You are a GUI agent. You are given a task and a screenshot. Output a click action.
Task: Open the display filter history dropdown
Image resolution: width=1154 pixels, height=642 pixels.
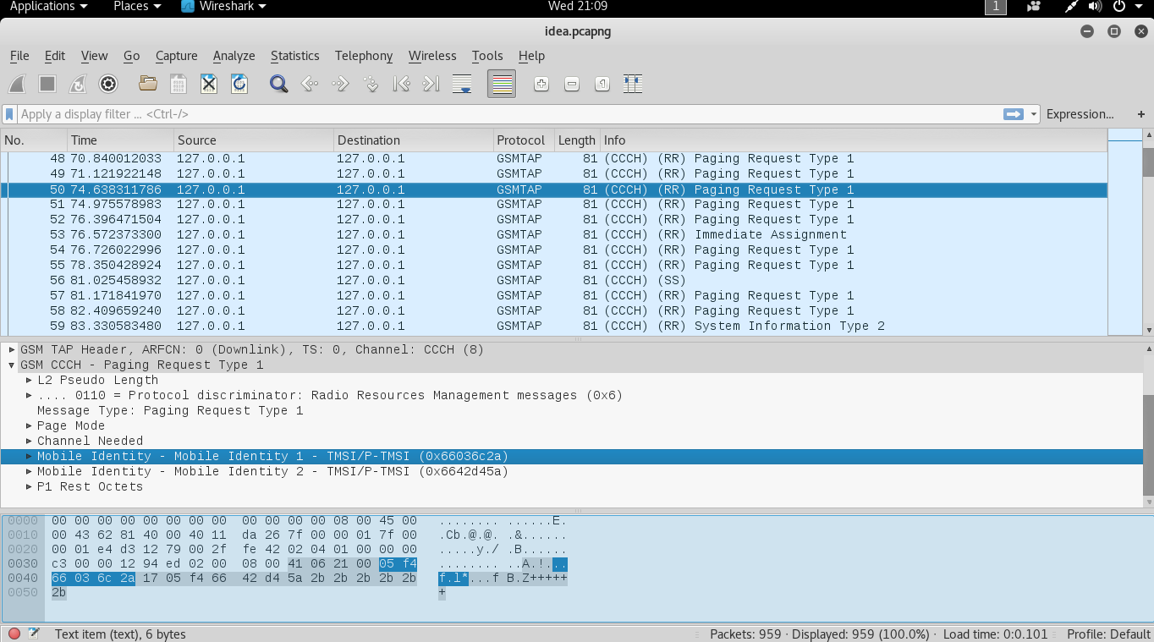coord(1034,114)
